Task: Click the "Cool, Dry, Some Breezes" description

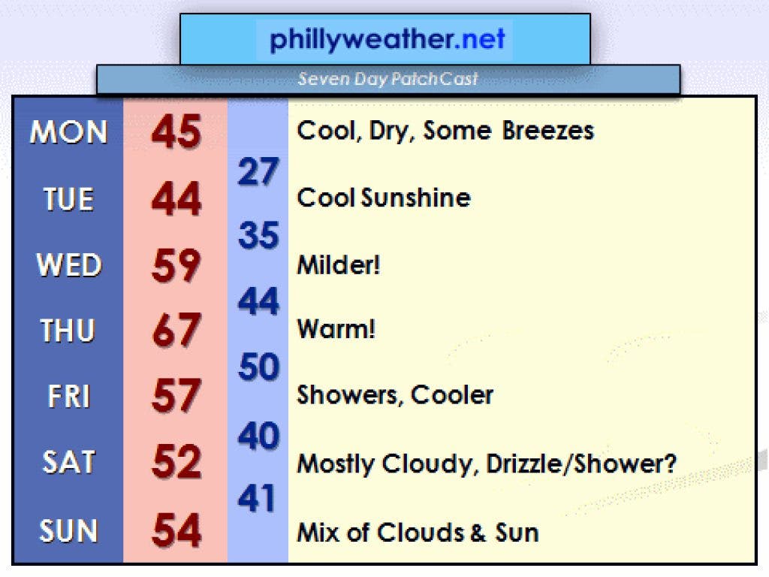Action: tap(445, 131)
